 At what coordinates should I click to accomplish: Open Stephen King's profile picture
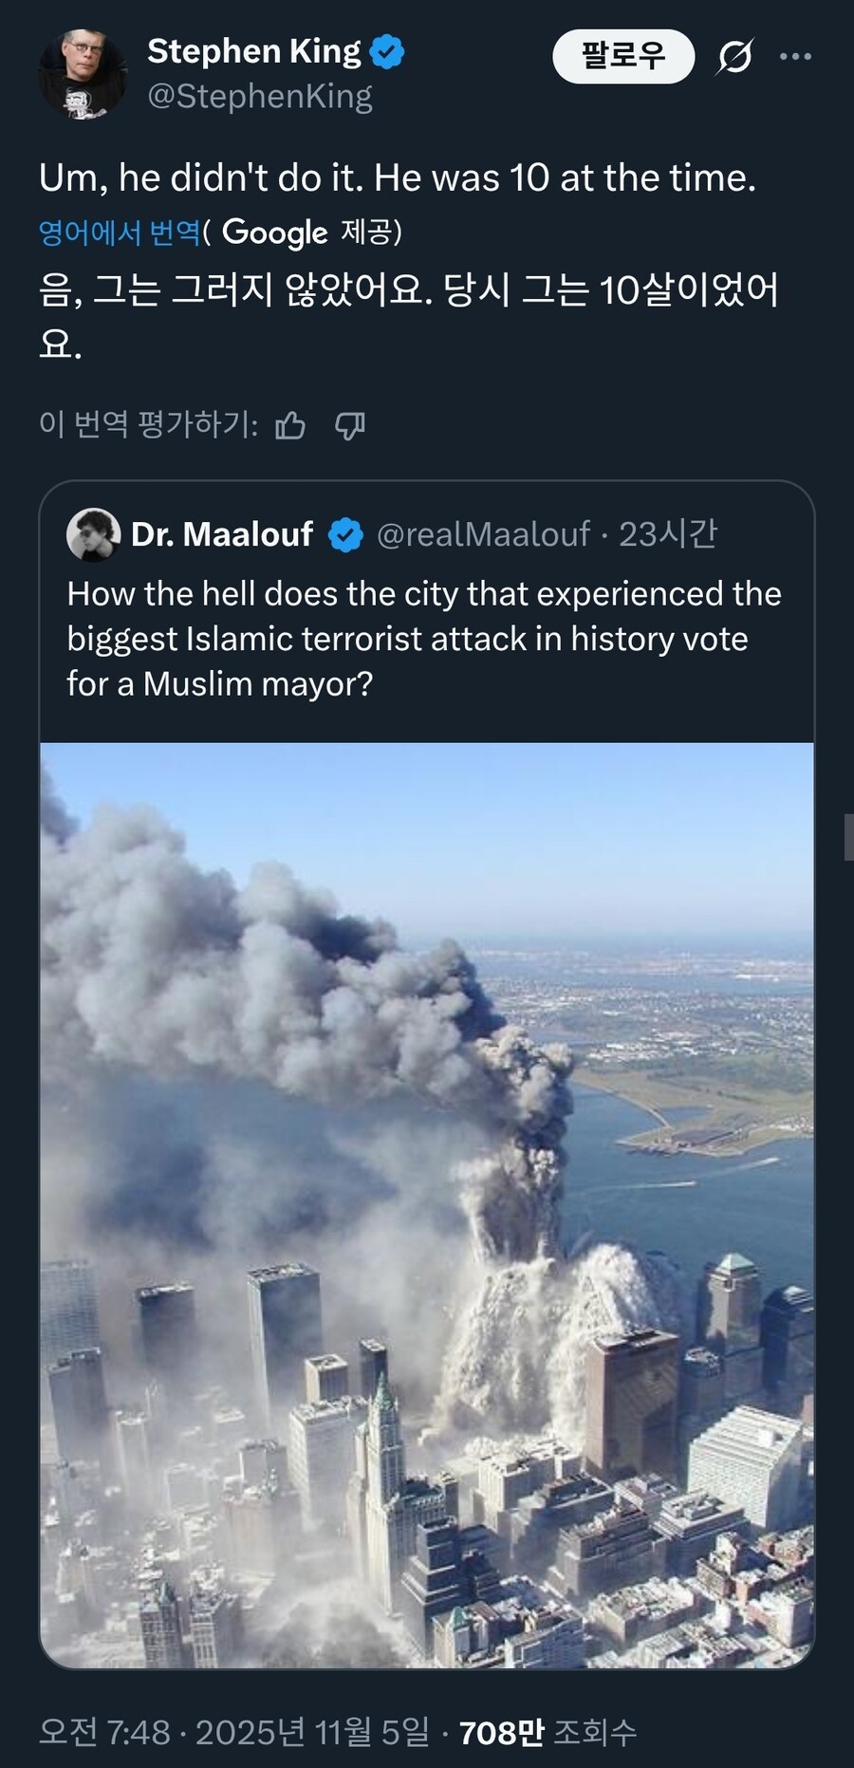click(x=82, y=74)
